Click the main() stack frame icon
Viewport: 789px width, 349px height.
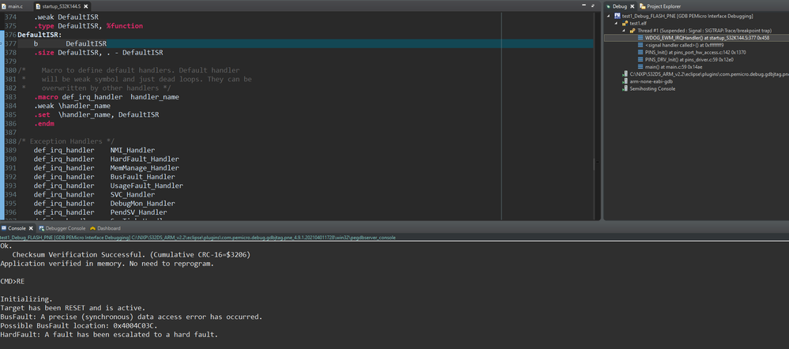(x=639, y=66)
